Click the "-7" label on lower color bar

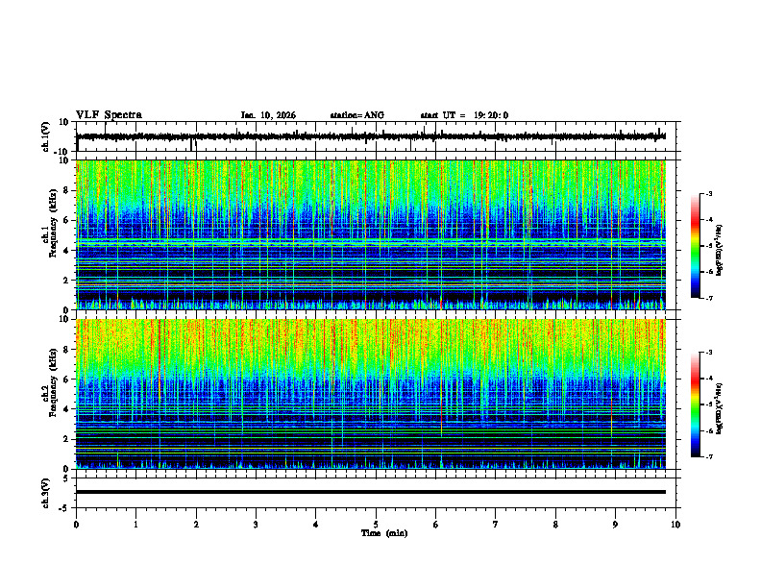pyautogui.click(x=708, y=457)
